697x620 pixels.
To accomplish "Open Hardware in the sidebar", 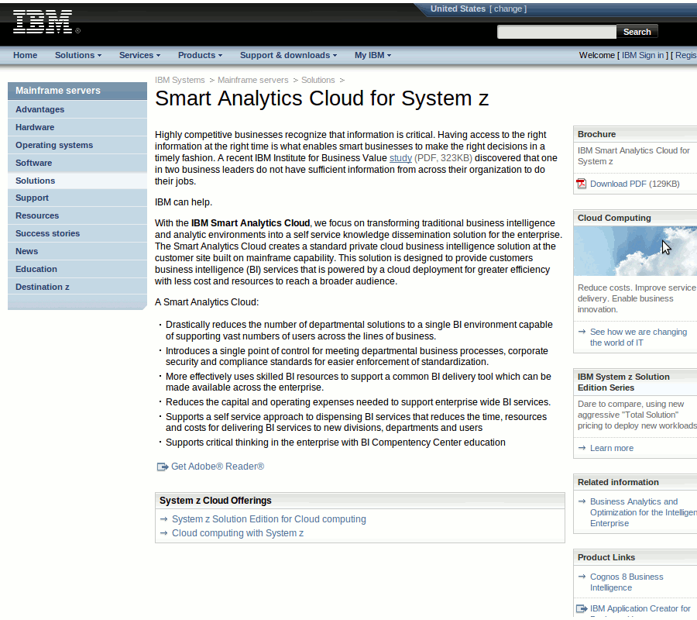I will pyautogui.click(x=77, y=127).
